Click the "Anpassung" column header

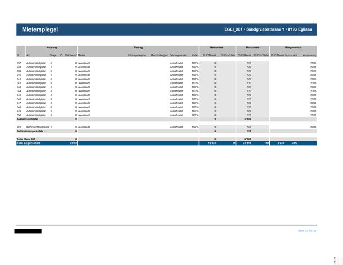coord(310,55)
